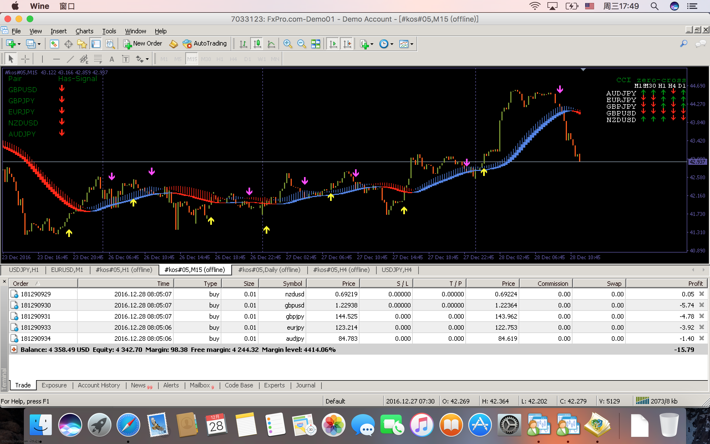
Task: Open the File menu
Action: pyautogui.click(x=16, y=31)
